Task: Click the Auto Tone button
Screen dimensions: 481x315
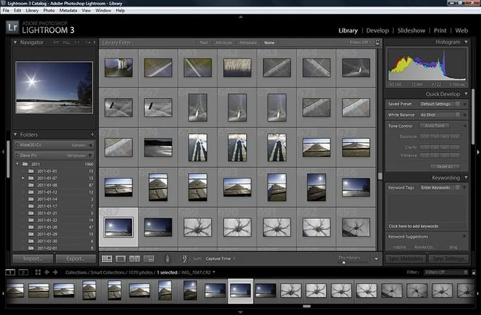Action: click(x=435, y=126)
